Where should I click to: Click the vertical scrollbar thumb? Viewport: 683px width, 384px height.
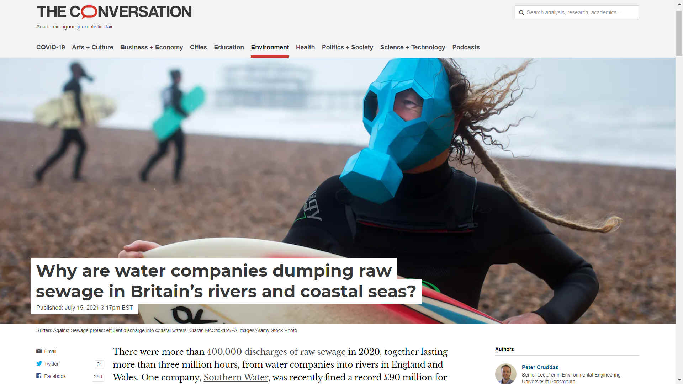click(x=679, y=33)
